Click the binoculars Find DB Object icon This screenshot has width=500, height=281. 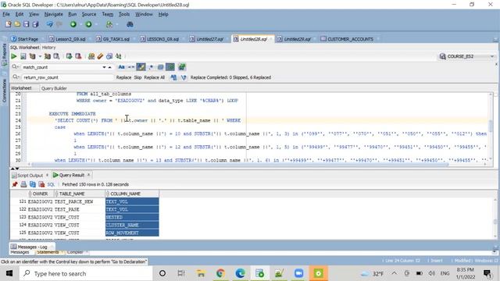(130, 24)
